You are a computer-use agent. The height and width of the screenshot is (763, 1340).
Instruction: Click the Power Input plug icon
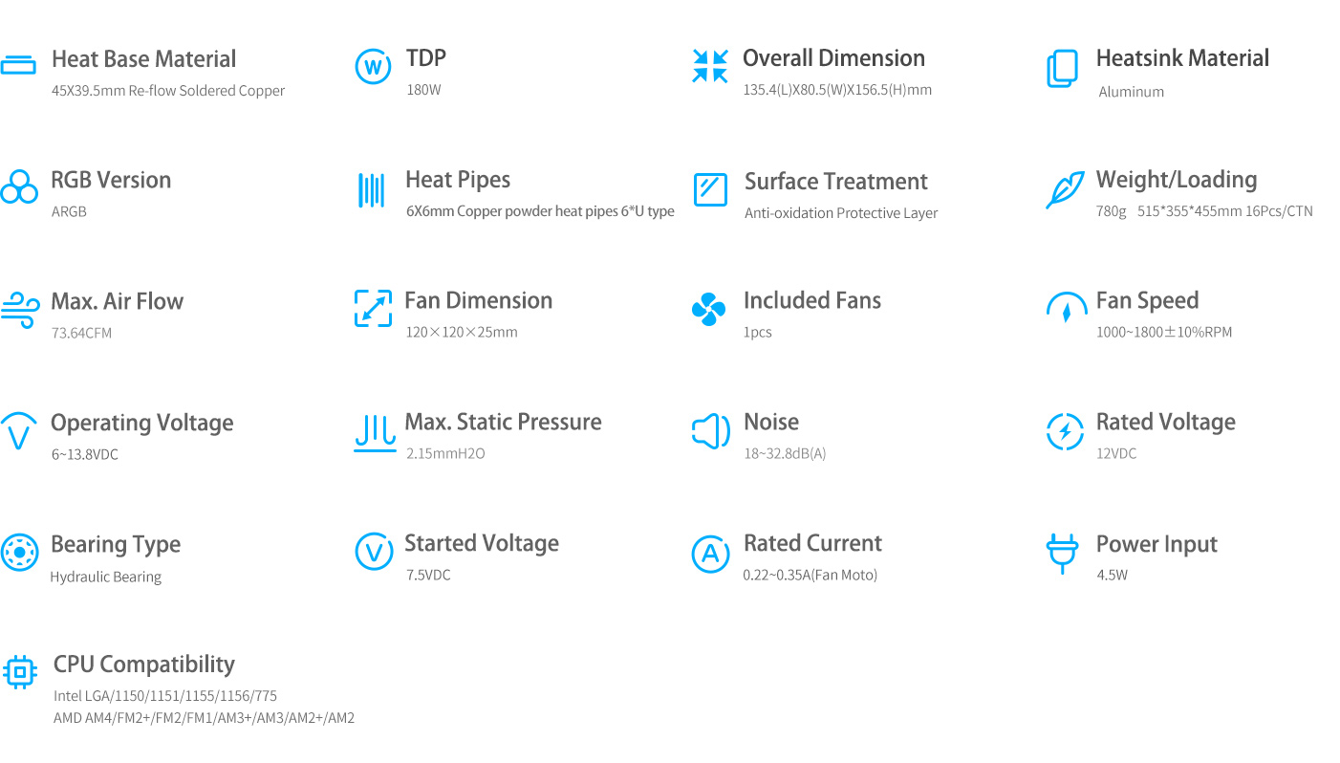(x=1062, y=554)
